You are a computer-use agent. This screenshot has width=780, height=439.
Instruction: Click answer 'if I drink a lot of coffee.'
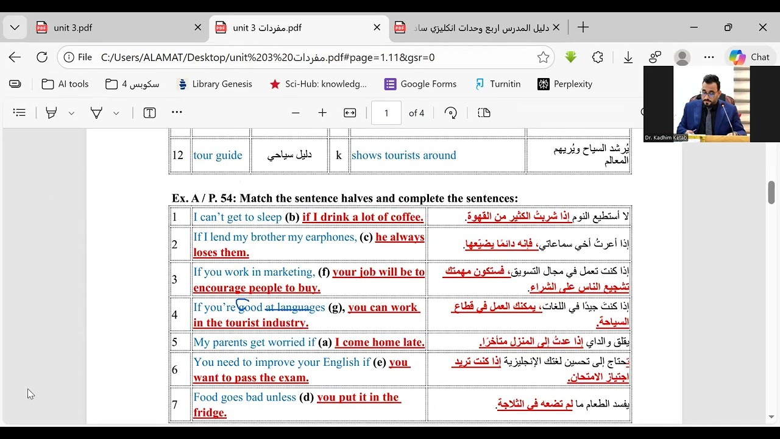tap(363, 217)
